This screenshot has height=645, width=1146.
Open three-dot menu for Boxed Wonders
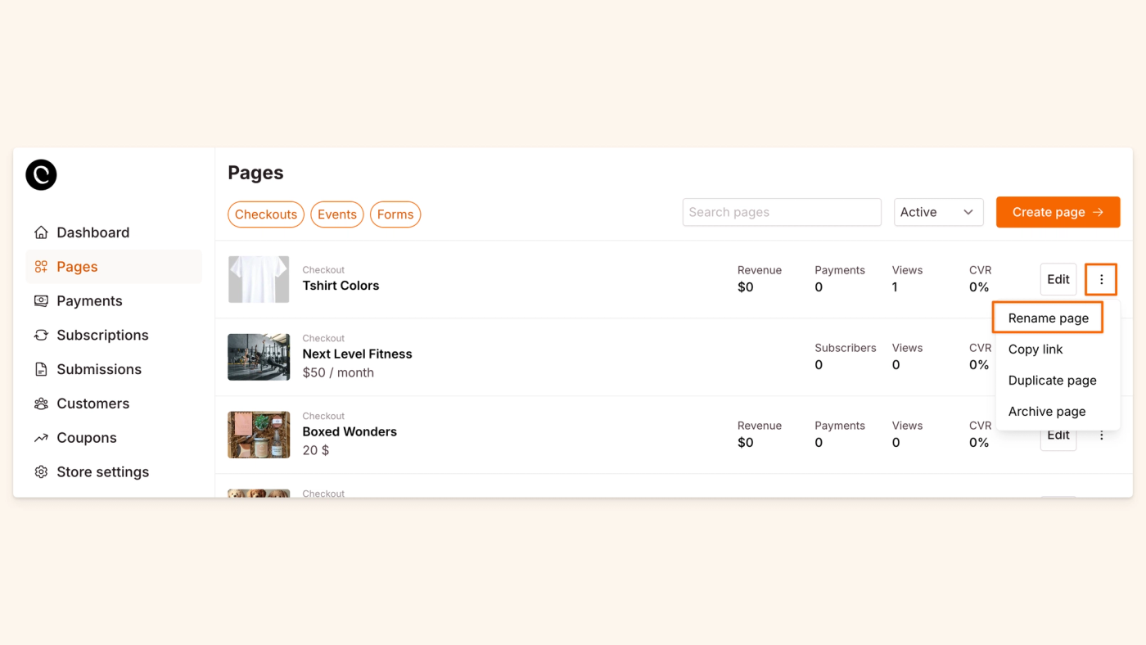pos(1101,435)
